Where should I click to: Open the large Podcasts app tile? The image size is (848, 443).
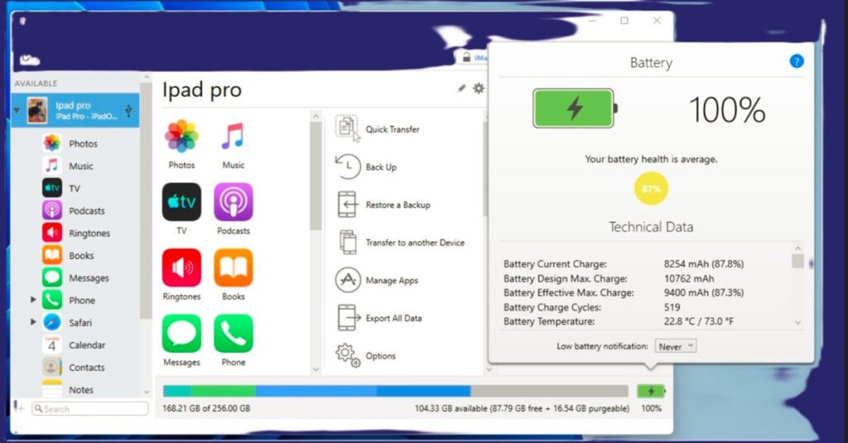[233, 209]
